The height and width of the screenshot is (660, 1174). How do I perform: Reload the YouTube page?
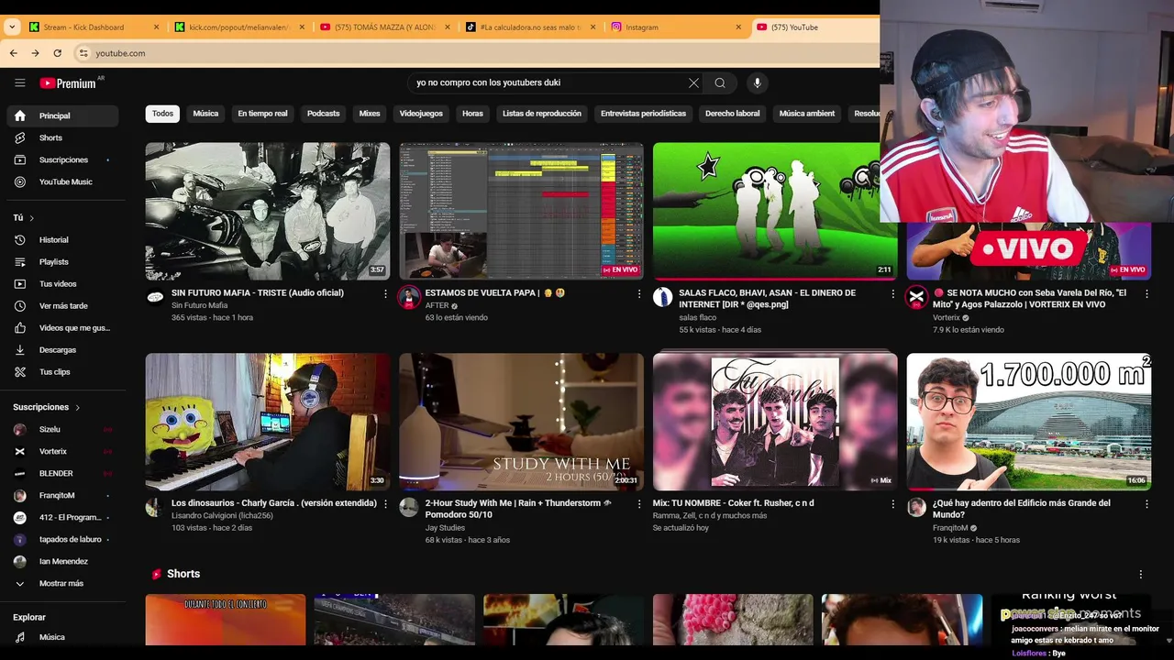point(57,53)
